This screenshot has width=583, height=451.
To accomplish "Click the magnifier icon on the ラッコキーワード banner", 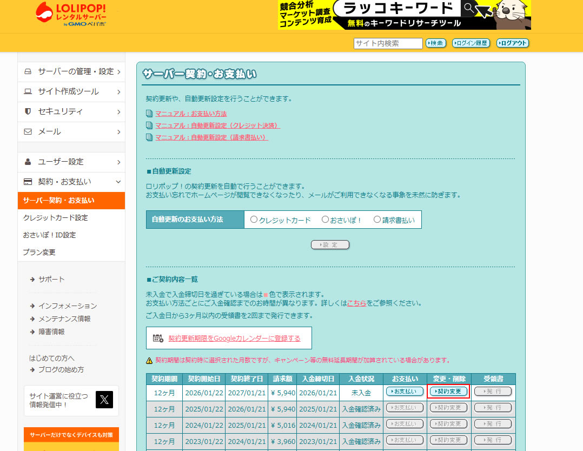I will click(469, 10).
